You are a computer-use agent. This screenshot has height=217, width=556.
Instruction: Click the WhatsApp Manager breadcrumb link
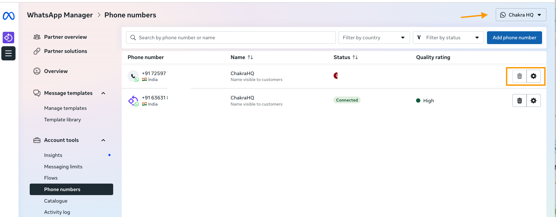[60, 15]
